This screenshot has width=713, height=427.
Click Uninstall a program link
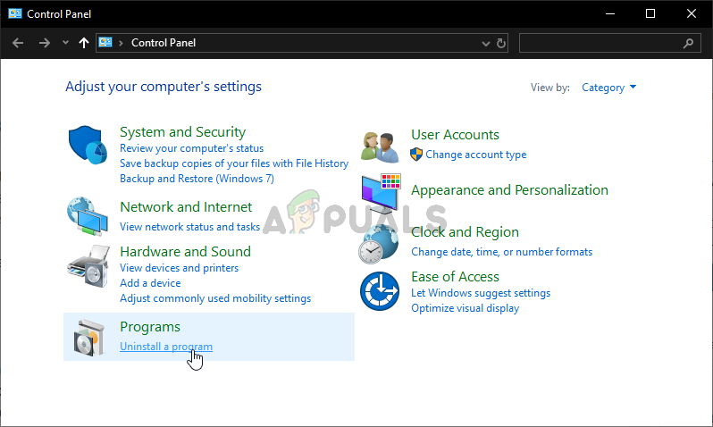pyautogui.click(x=166, y=347)
